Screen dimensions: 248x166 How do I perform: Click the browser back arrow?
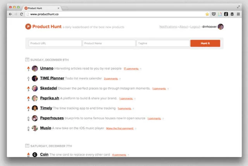coord(10,14)
